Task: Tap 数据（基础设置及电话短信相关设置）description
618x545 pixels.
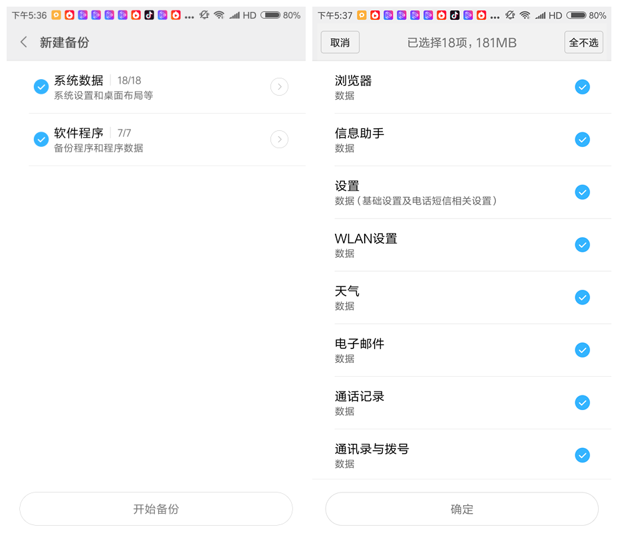Action: 416,201
